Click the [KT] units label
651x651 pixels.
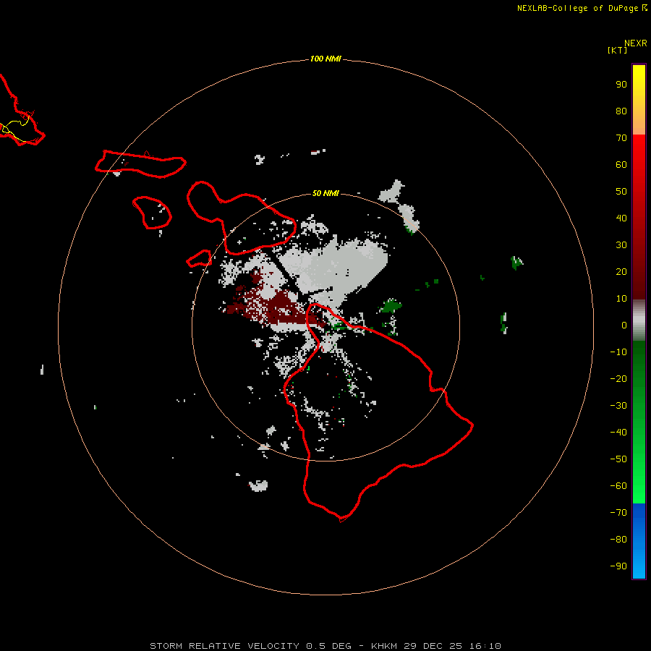[617, 50]
